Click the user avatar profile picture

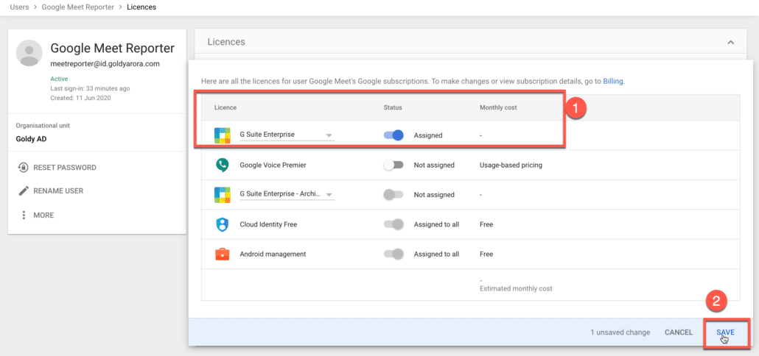click(x=29, y=53)
